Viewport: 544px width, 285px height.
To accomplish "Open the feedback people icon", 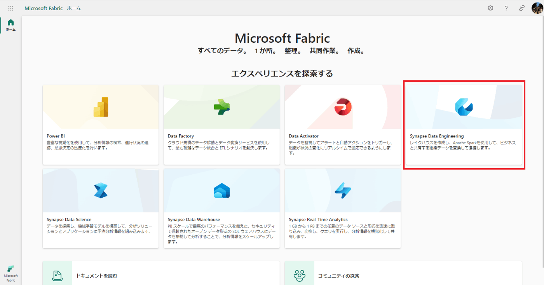I will pyautogui.click(x=522, y=8).
